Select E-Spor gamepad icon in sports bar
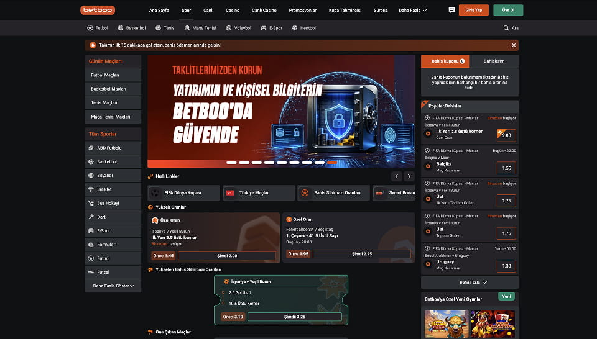597x339 pixels. (x=264, y=28)
